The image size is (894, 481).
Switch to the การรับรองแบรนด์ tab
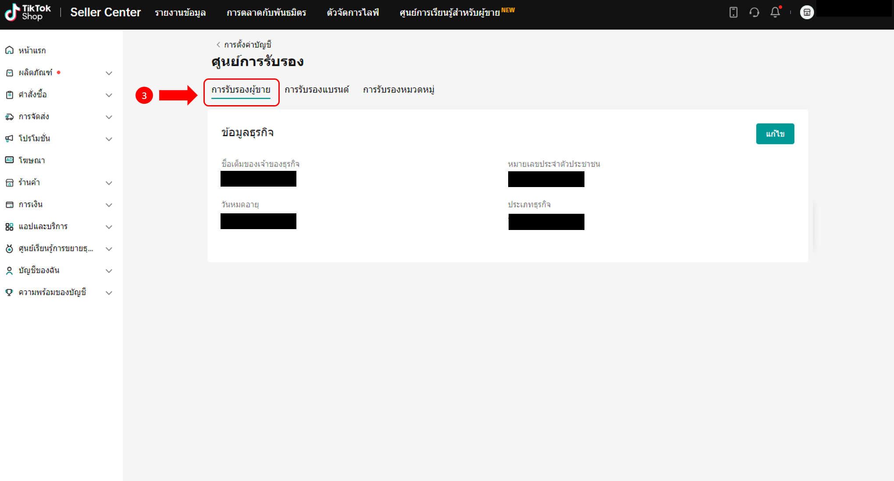click(316, 90)
